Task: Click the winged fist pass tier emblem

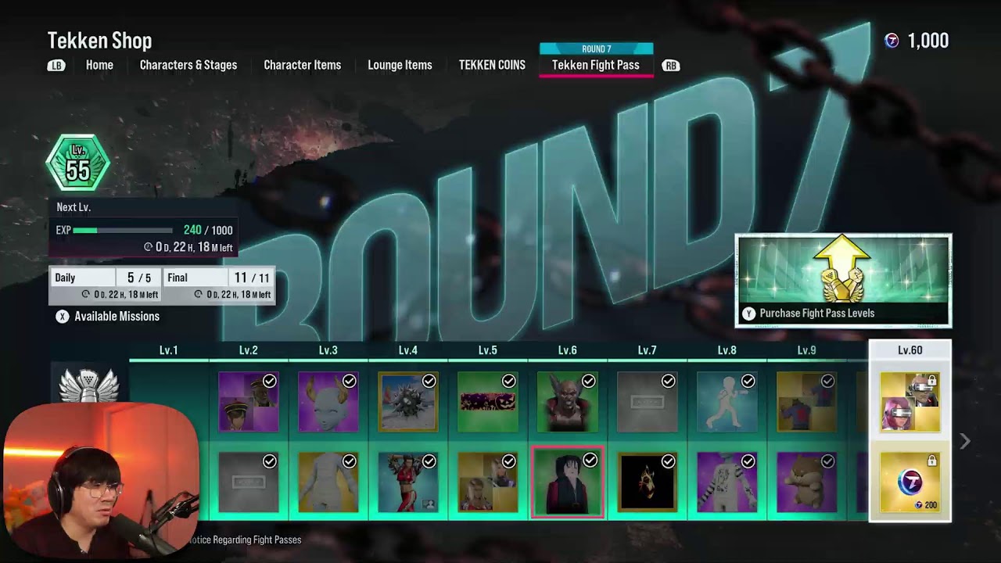Action: click(89, 386)
